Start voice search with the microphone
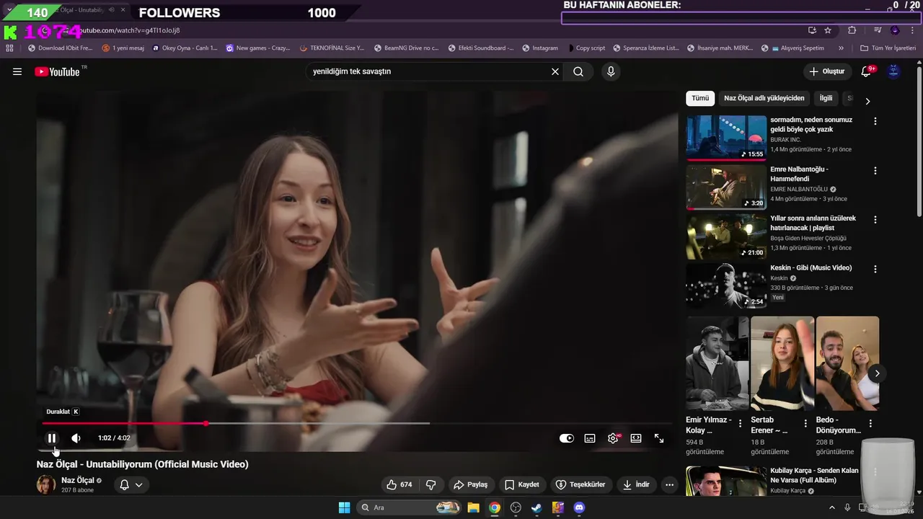 point(611,71)
